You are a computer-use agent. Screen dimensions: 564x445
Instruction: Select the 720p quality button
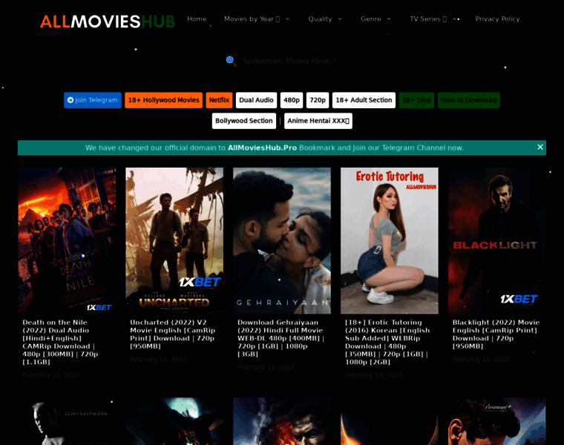coord(318,100)
